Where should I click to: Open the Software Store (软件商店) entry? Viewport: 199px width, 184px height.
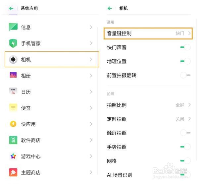(50, 140)
